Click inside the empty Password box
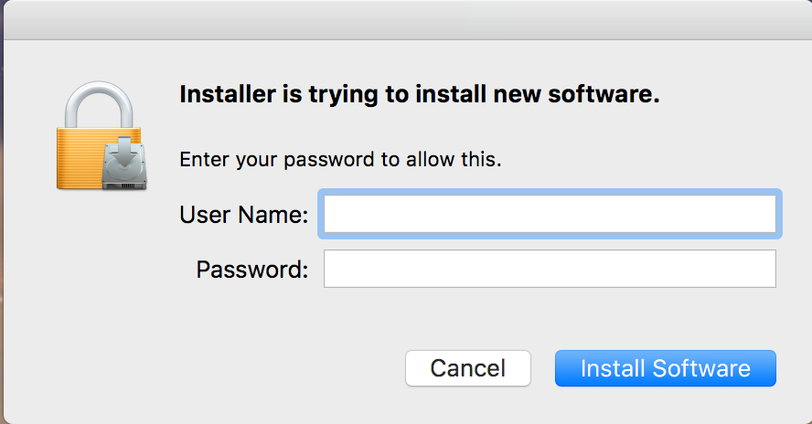The height and width of the screenshot is (424, 812). [550, 269]
